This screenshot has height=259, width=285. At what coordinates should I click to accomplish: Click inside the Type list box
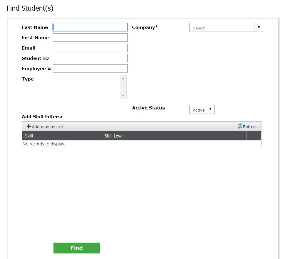pos(86,87)
